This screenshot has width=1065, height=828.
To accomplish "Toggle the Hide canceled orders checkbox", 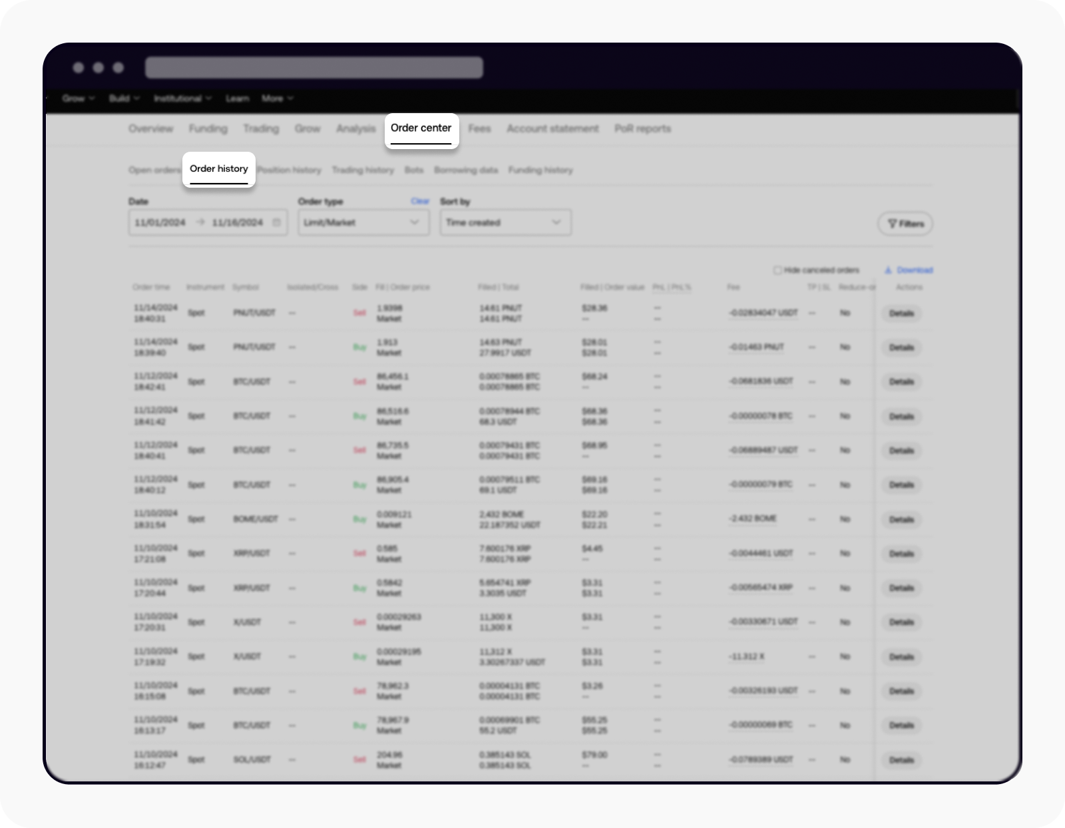I will [x=777, y=270].
